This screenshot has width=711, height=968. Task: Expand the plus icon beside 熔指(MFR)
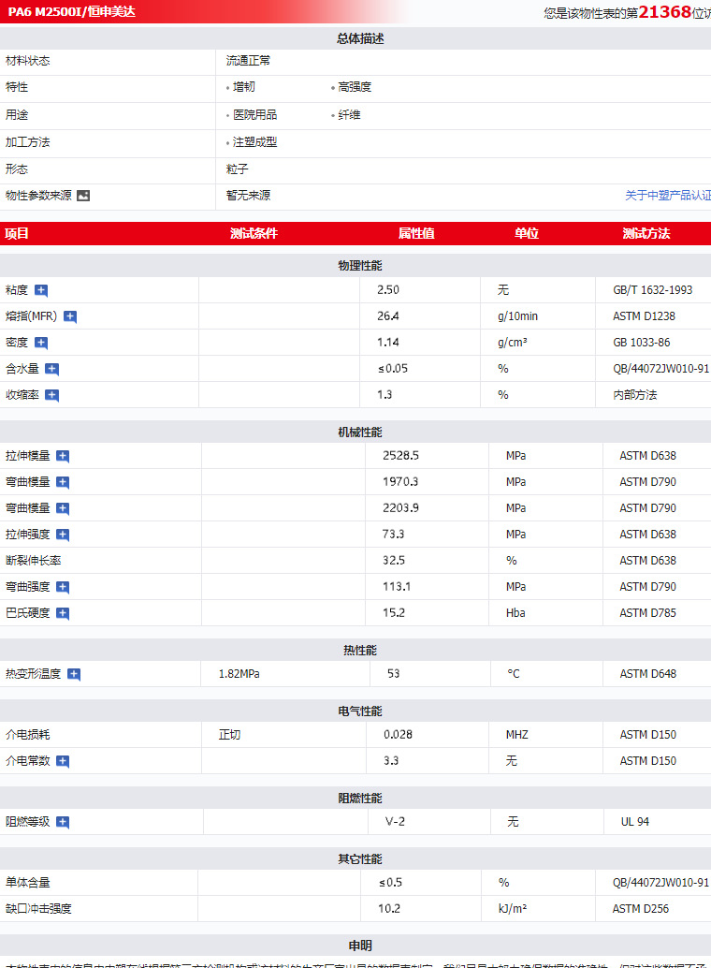pos(70,316)
